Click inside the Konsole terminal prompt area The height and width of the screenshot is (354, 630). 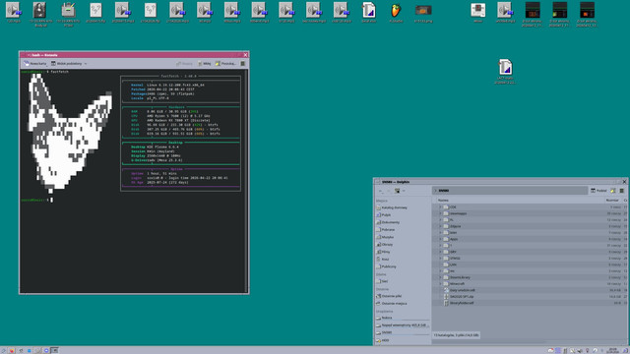tap(52, 200)
